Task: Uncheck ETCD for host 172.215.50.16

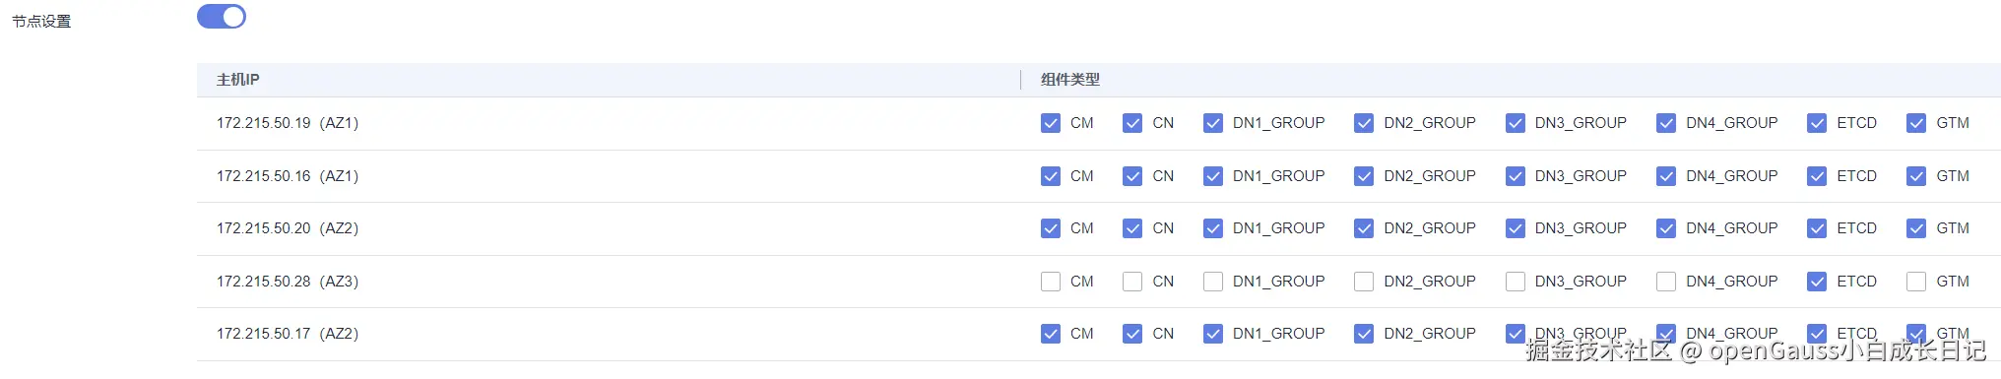Action: click(1817, 176)
